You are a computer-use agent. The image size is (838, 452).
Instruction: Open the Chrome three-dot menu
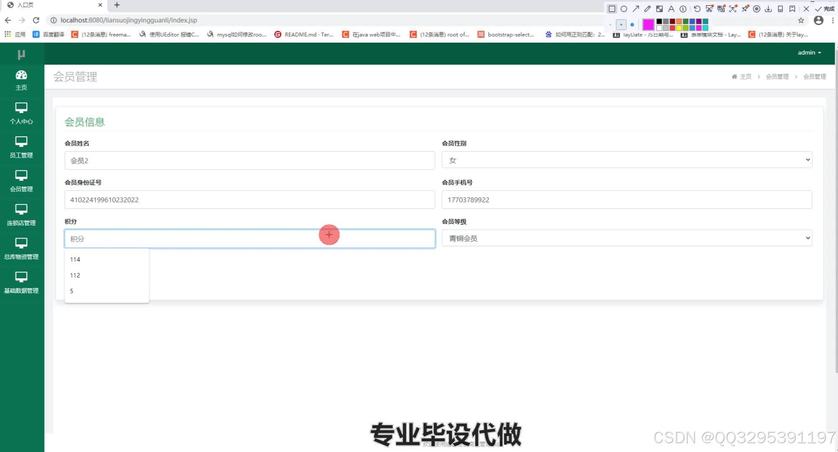(x=833, y=20)
